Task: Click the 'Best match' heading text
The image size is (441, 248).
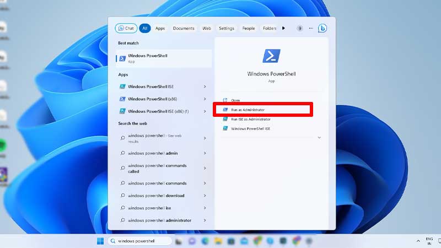Action: (x=128, y=43)
